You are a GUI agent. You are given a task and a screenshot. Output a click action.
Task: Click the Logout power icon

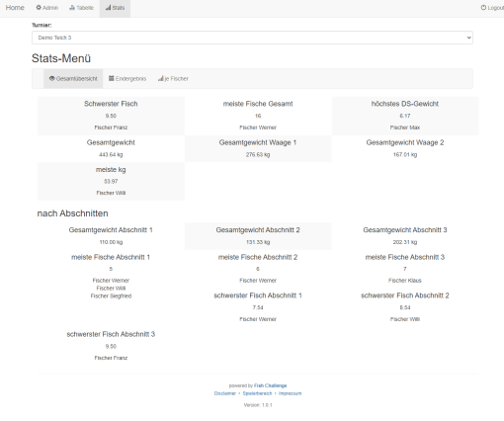click(x=483, y=7)
